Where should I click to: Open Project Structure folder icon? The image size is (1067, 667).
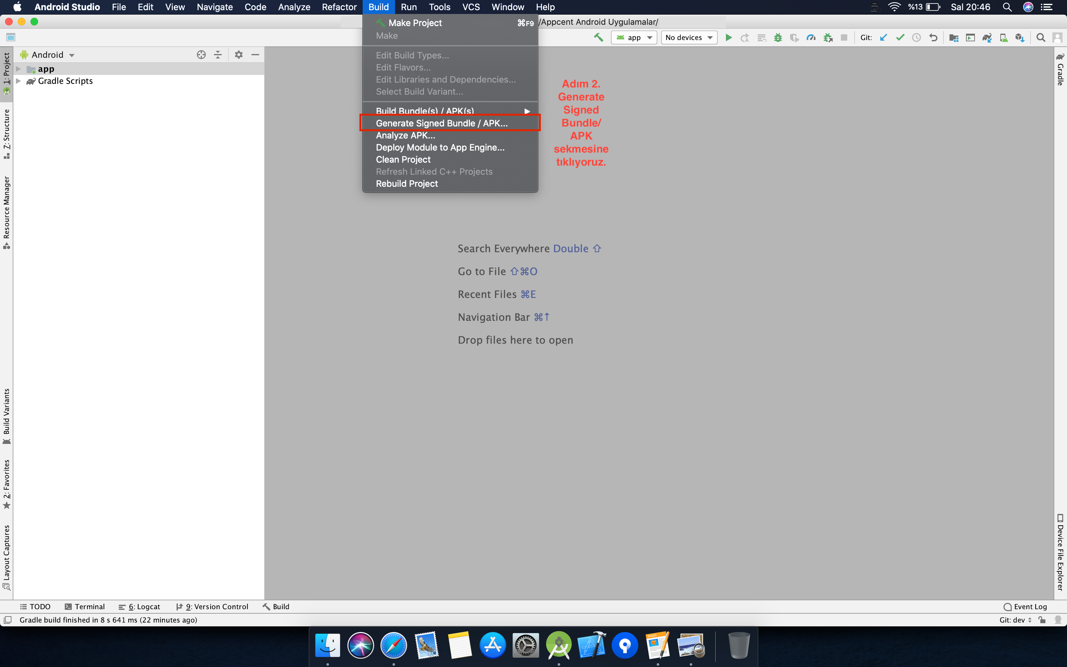pyautogui.click(x=954, y=37)
